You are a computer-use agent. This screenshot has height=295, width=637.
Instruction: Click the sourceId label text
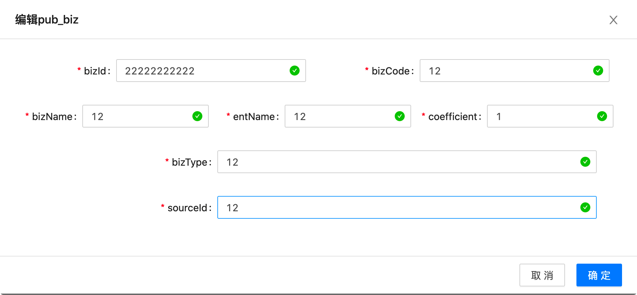[187, 208]
